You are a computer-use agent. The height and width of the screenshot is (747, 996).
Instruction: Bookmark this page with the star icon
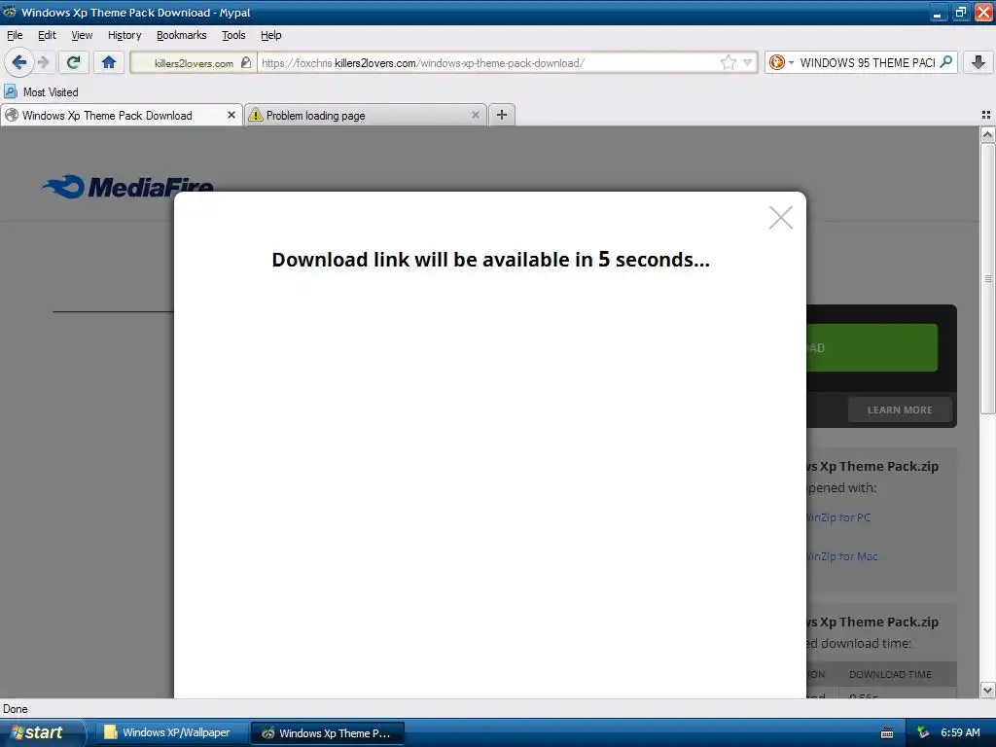coord(728,62)
